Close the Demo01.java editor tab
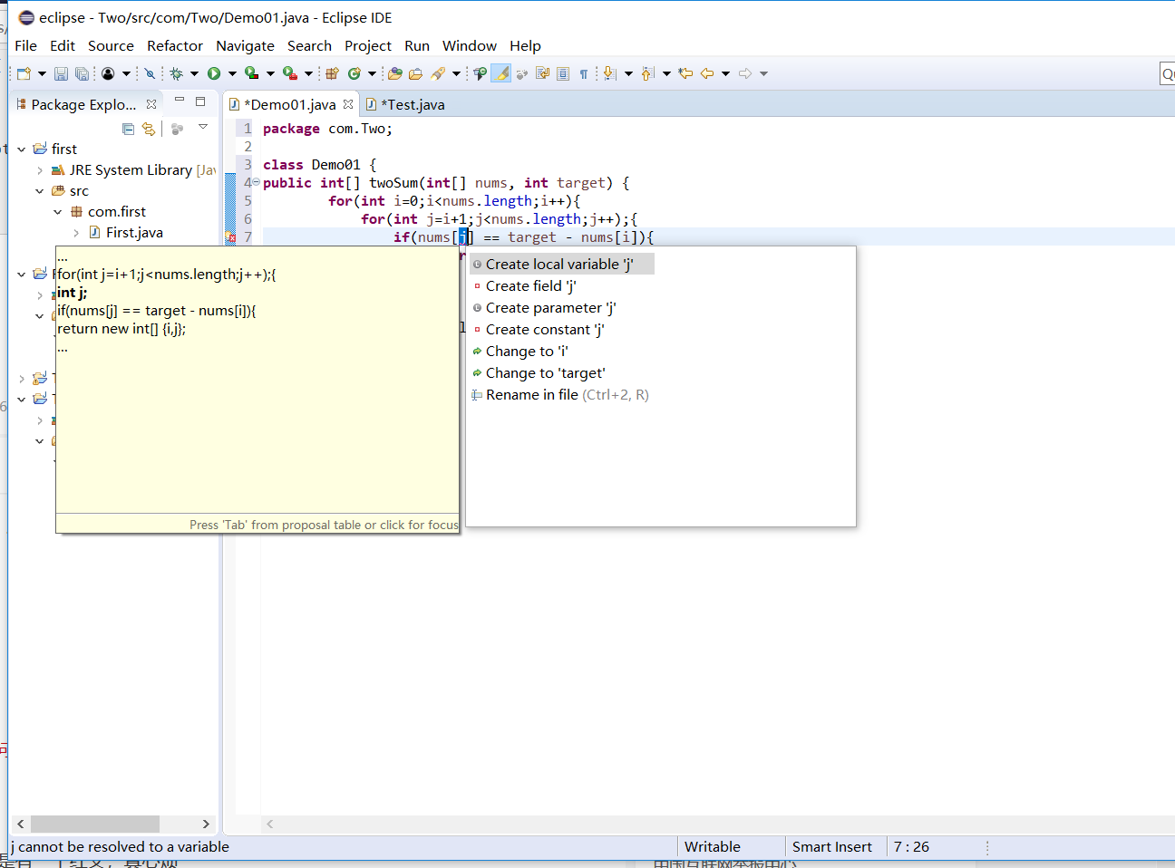The height and width of the screenshot is (868, 1175). (348, 104)
